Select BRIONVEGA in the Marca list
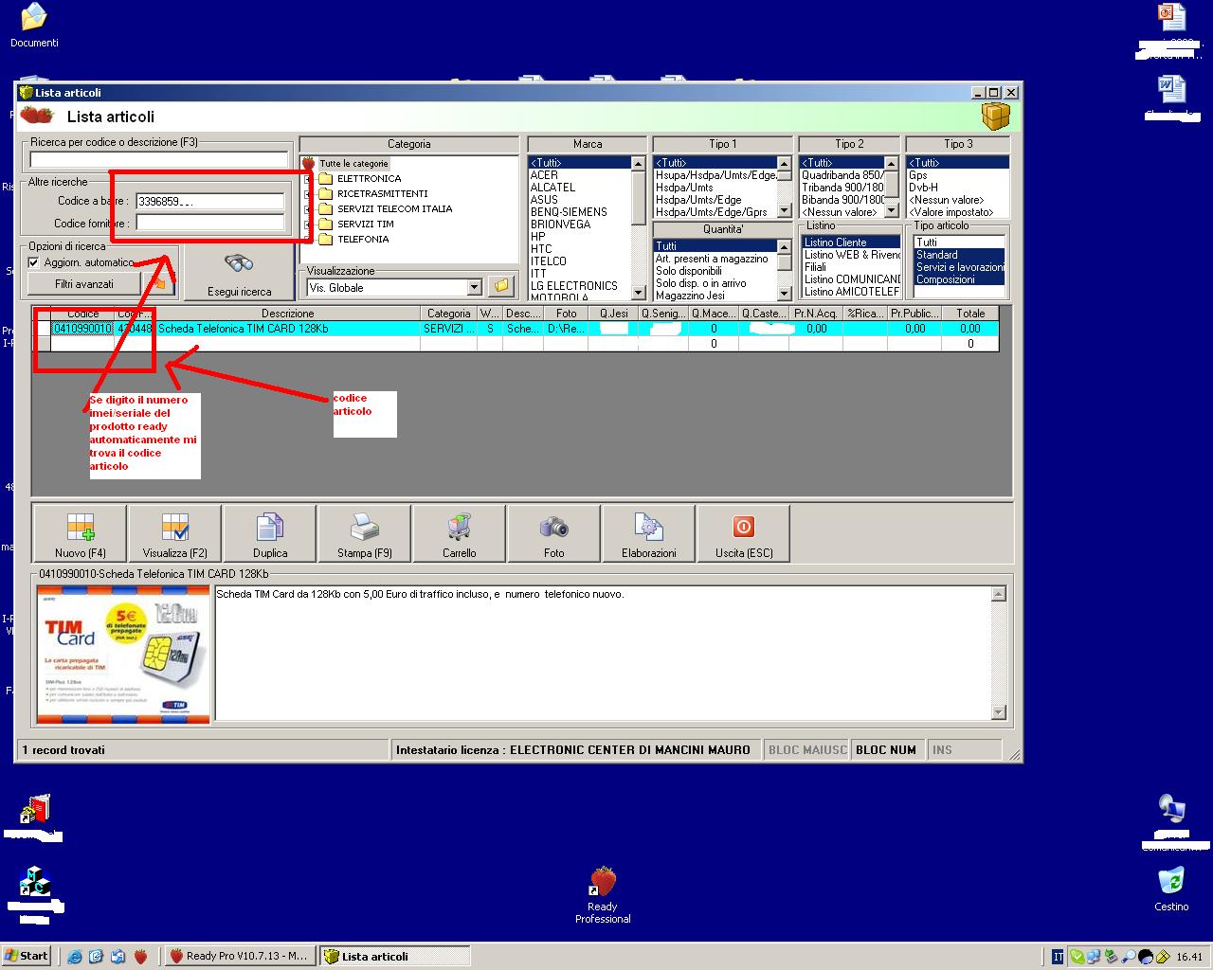The height and width of the screenshot is (970, 1213). [x=560, y=225]
